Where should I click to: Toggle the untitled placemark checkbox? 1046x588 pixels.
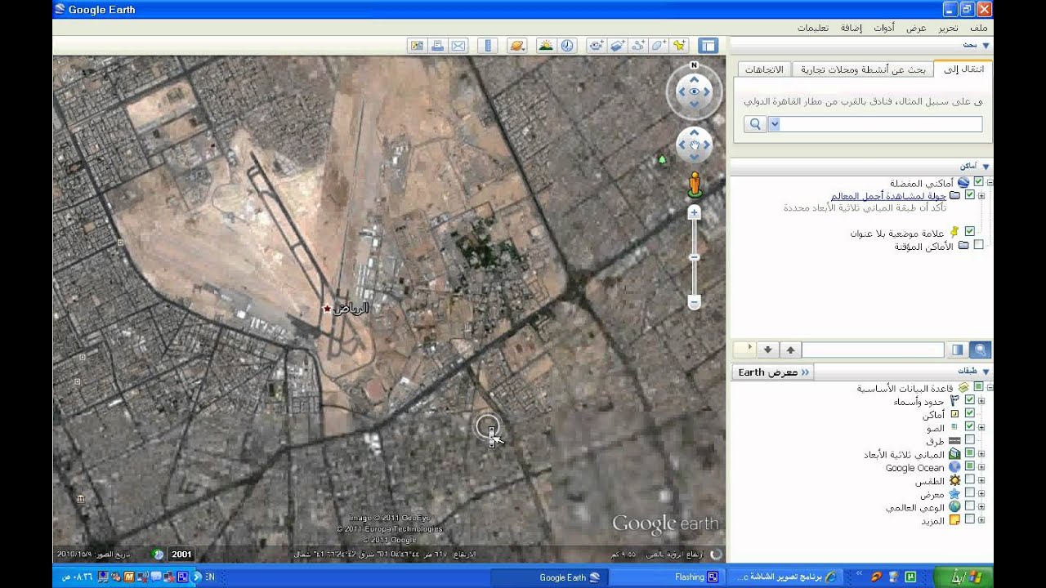[x=969, y=232]
